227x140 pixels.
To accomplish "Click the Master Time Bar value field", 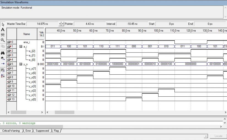I will [43, 24].
